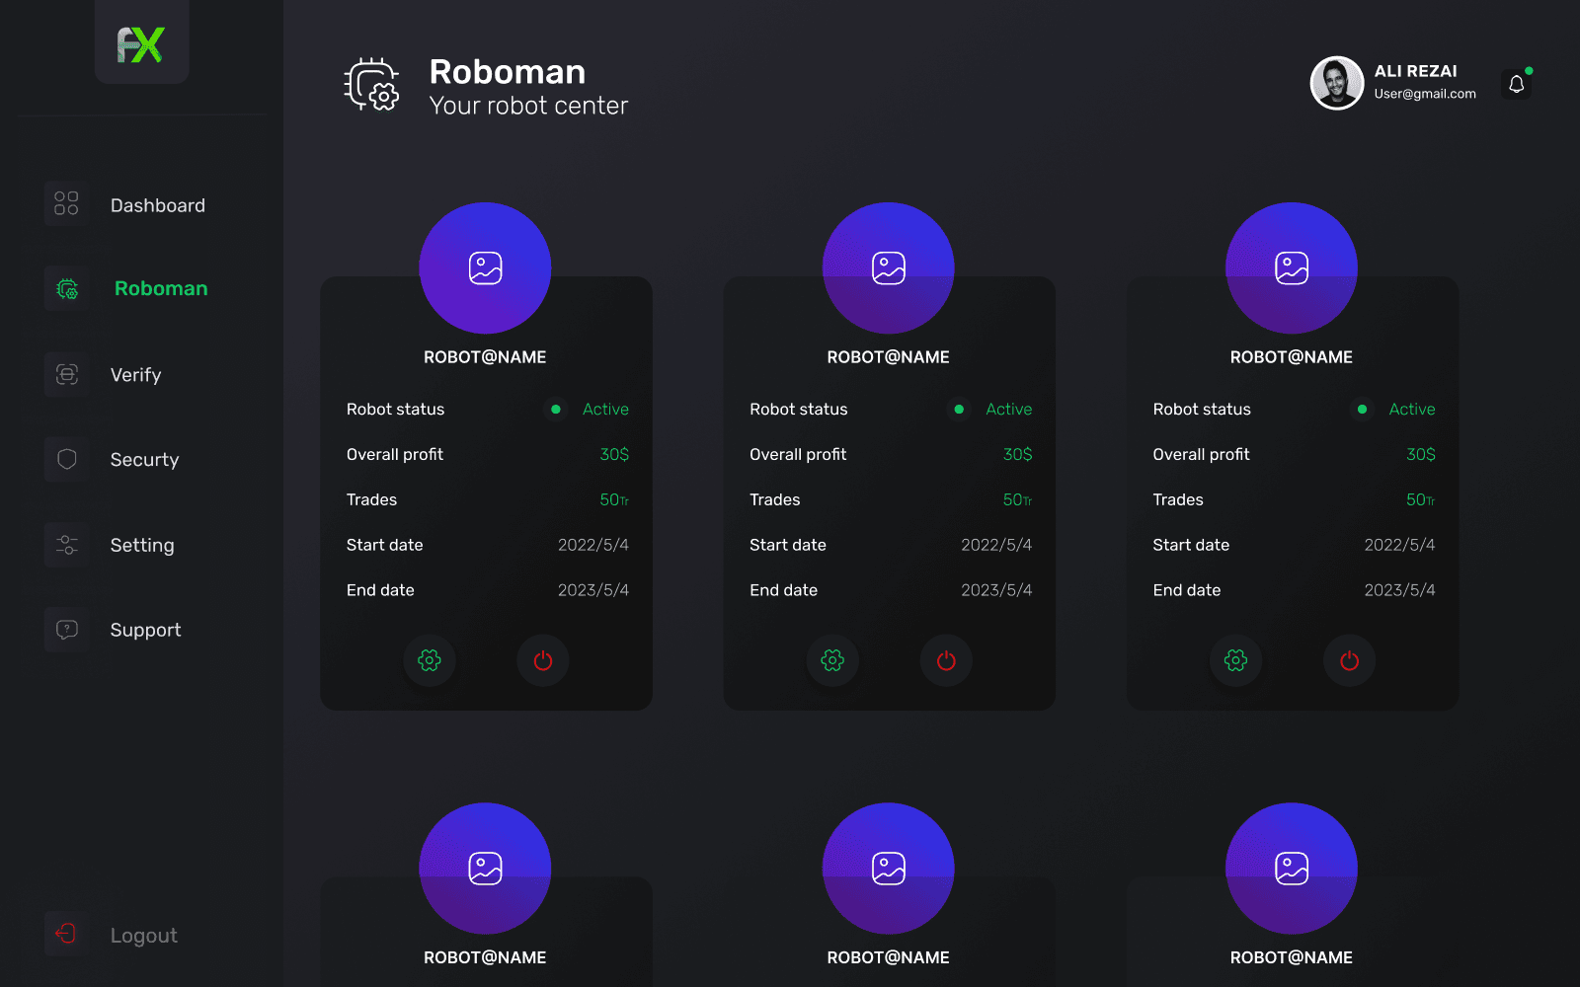Click the 2023/5/4 end date on the top-right card
Screen dimensions: 1580x987
[1400, 590]
